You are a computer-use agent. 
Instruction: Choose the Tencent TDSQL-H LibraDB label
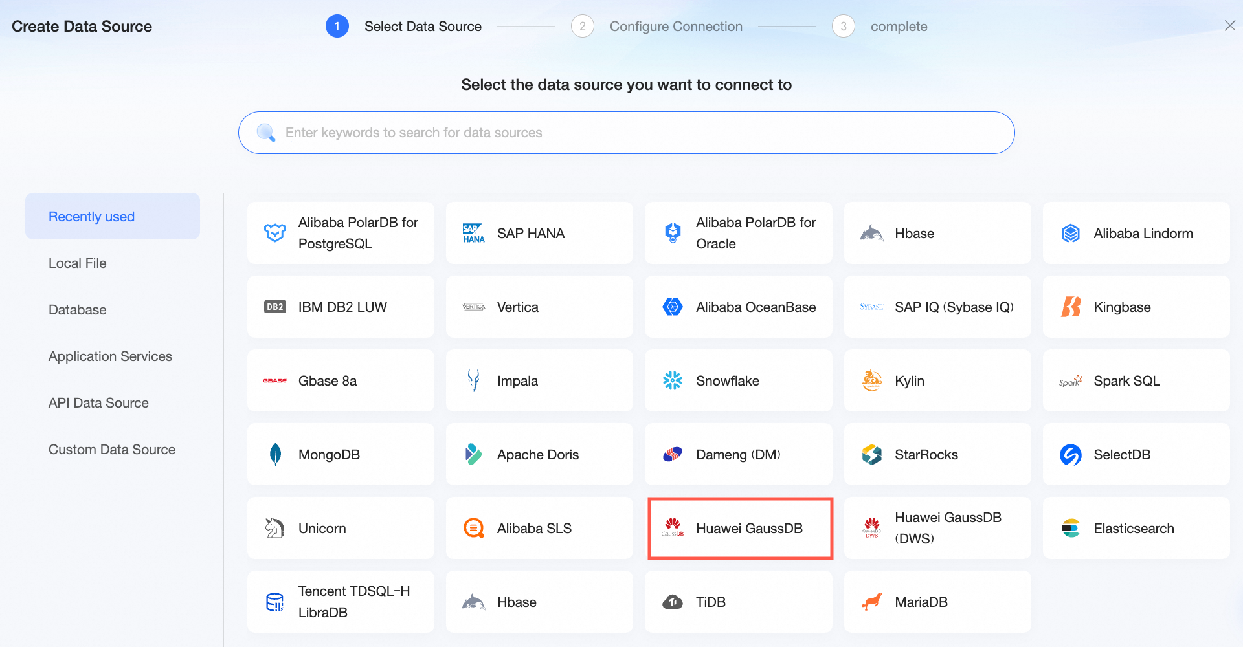354,601
